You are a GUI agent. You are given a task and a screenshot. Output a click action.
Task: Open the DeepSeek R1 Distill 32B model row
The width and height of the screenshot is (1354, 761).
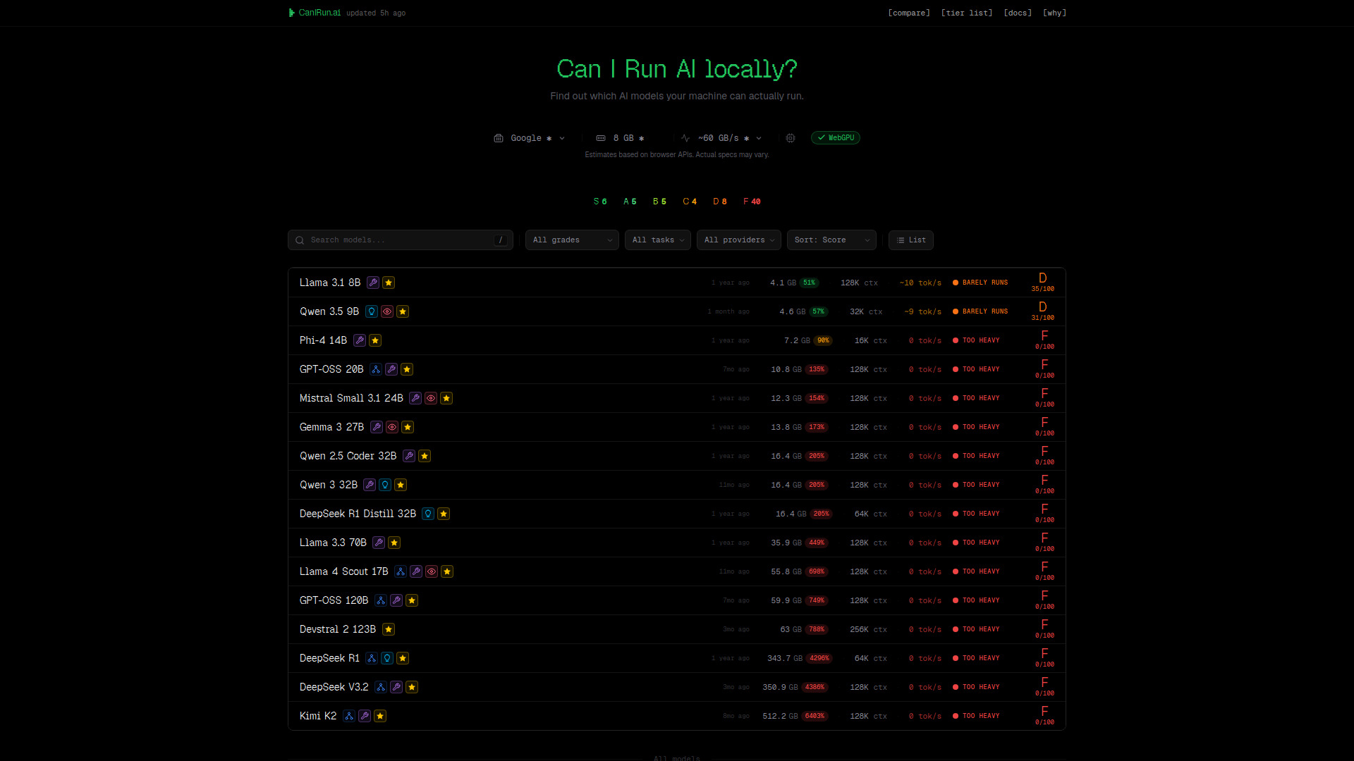tap(358, 514)
